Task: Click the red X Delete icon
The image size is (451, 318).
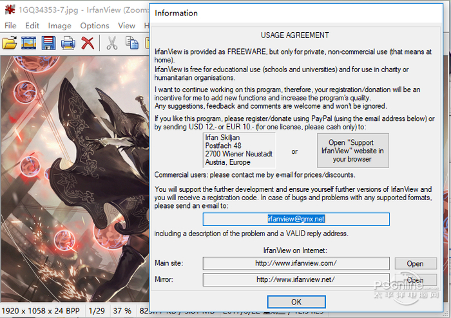Action: tap(88, 43)
